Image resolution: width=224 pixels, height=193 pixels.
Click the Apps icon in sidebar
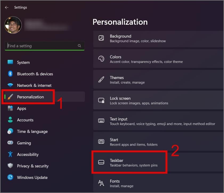tap(10, 108)
